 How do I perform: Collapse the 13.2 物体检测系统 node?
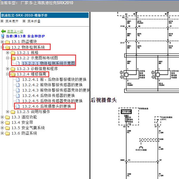pos(2,47)
